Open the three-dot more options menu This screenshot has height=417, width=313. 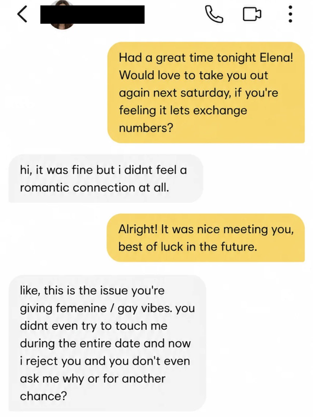click(290, 14)
